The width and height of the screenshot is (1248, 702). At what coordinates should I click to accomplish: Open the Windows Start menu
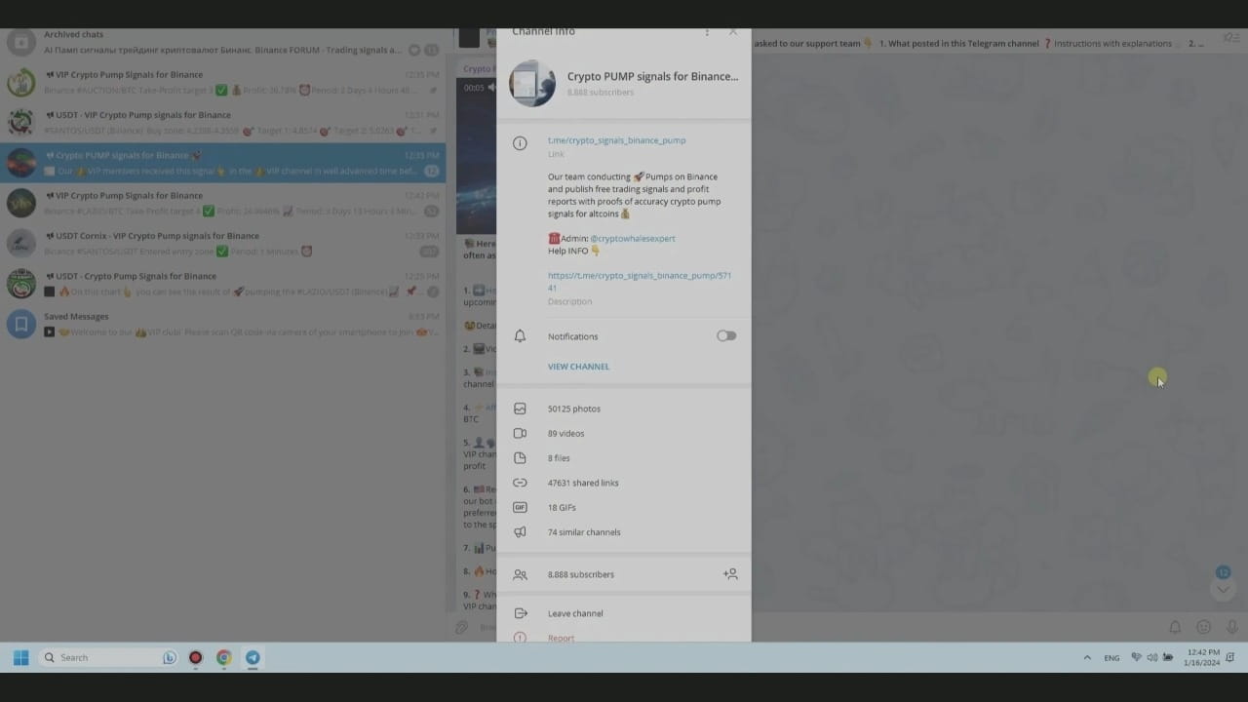pos(21,657)
